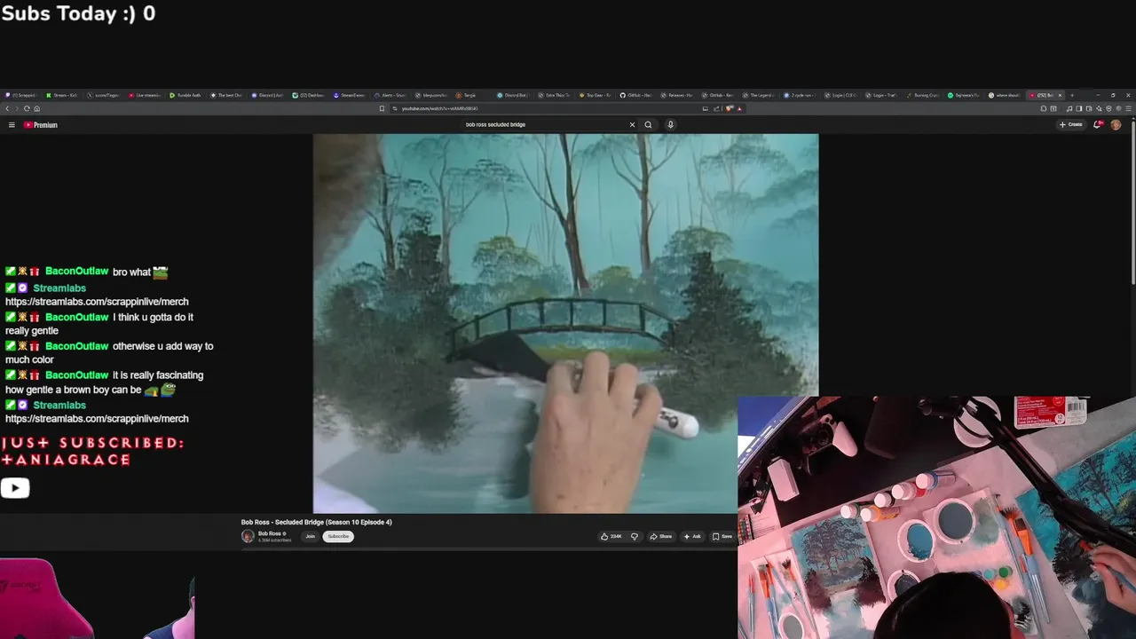Switch to the Burning Crusade tab

921,95
